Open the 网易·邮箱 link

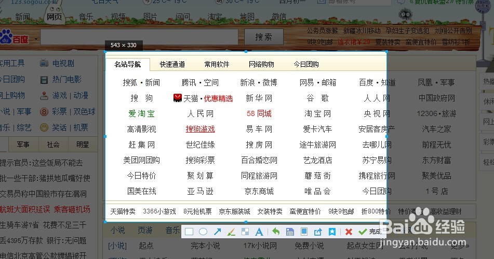pyautogui.click(x=317, y=83)
